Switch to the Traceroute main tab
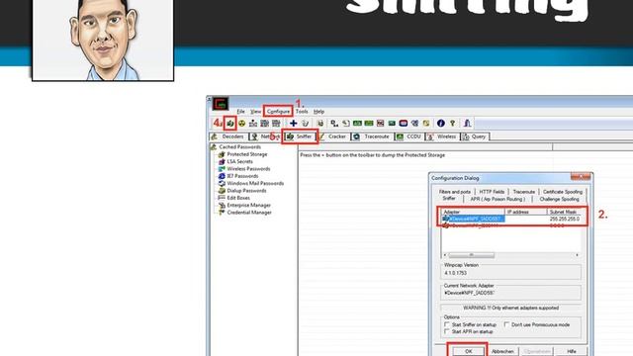 (x=372, y=136)
